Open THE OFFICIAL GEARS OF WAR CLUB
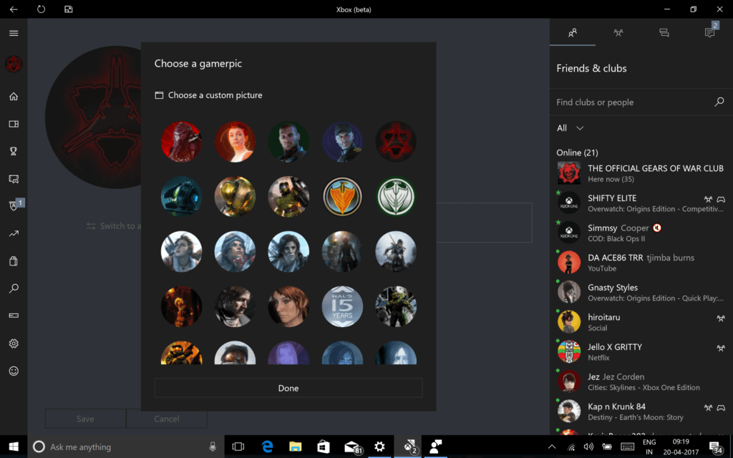 click(x=641, y=173)
